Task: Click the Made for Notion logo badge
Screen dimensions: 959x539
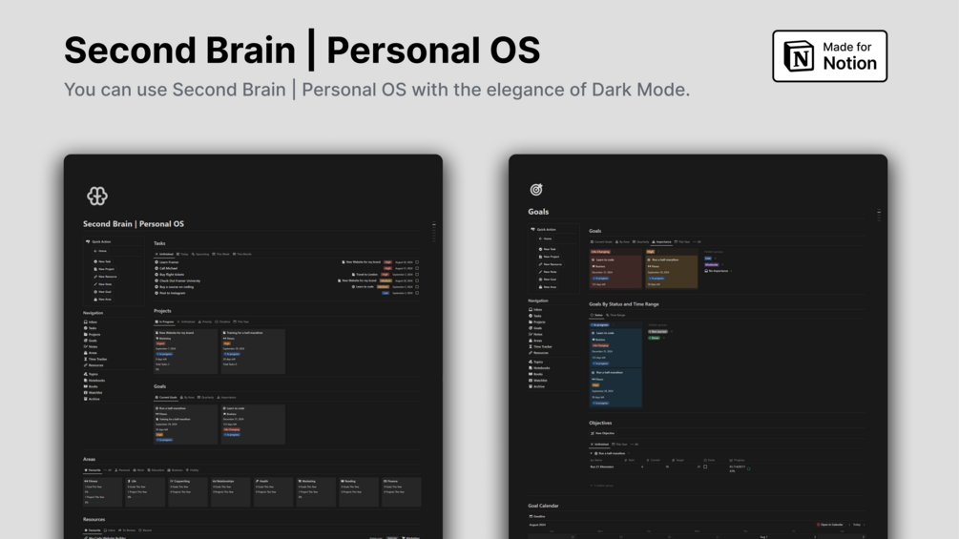Action: [x=829, y=55]
